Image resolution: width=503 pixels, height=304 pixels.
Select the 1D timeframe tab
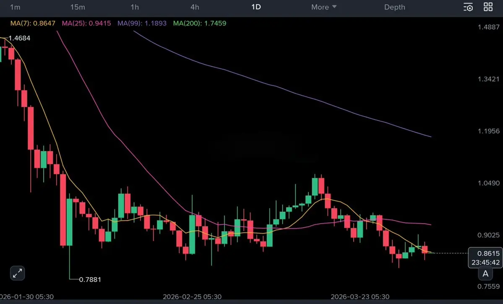pyautogui.click(x=256, y=7)
